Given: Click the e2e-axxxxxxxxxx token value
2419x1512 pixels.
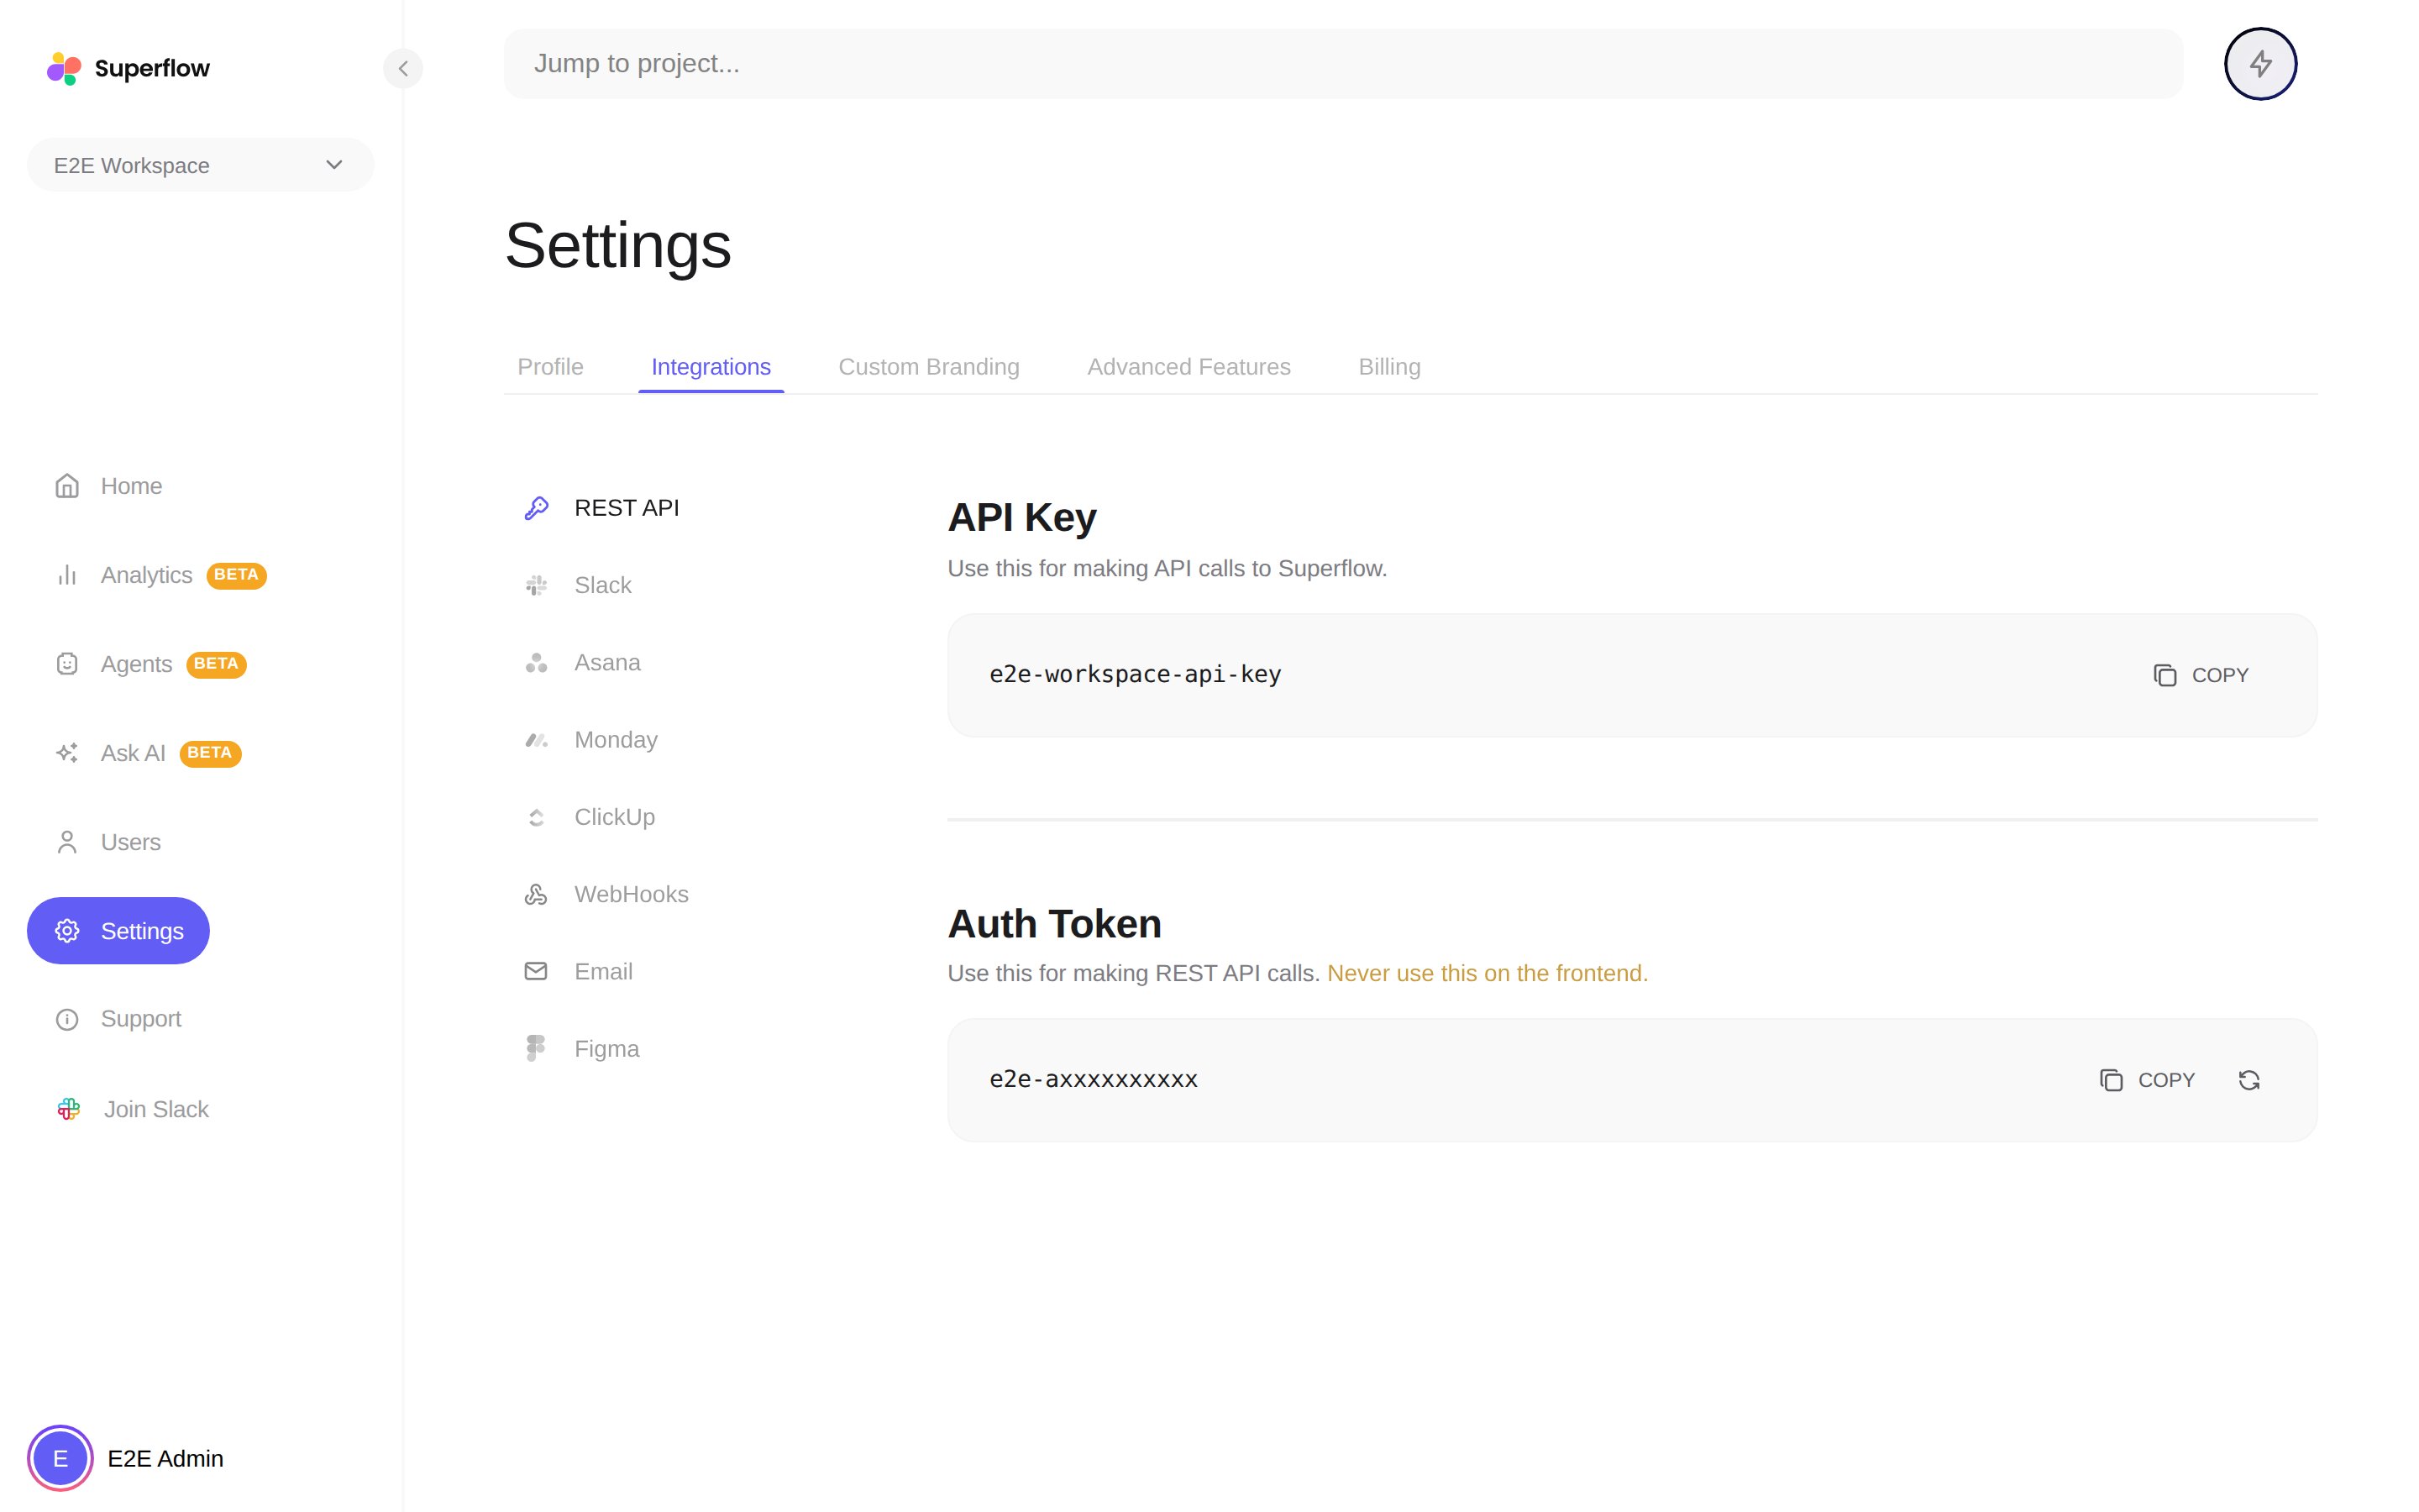Looking at the screenshot, I should [x=1094, y=1080].
